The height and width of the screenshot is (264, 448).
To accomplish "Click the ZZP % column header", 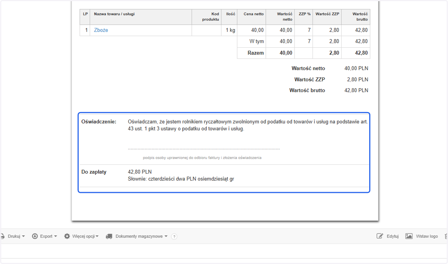I will point(304,17).
